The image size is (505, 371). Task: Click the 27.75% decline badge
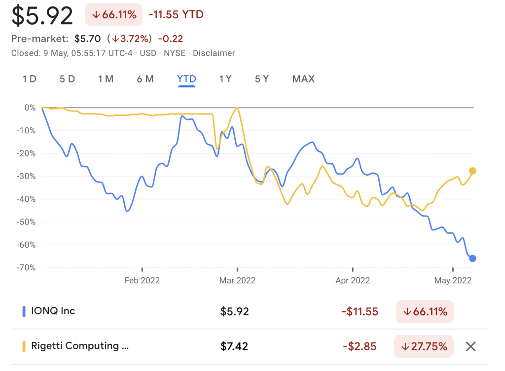click(423, 346)
